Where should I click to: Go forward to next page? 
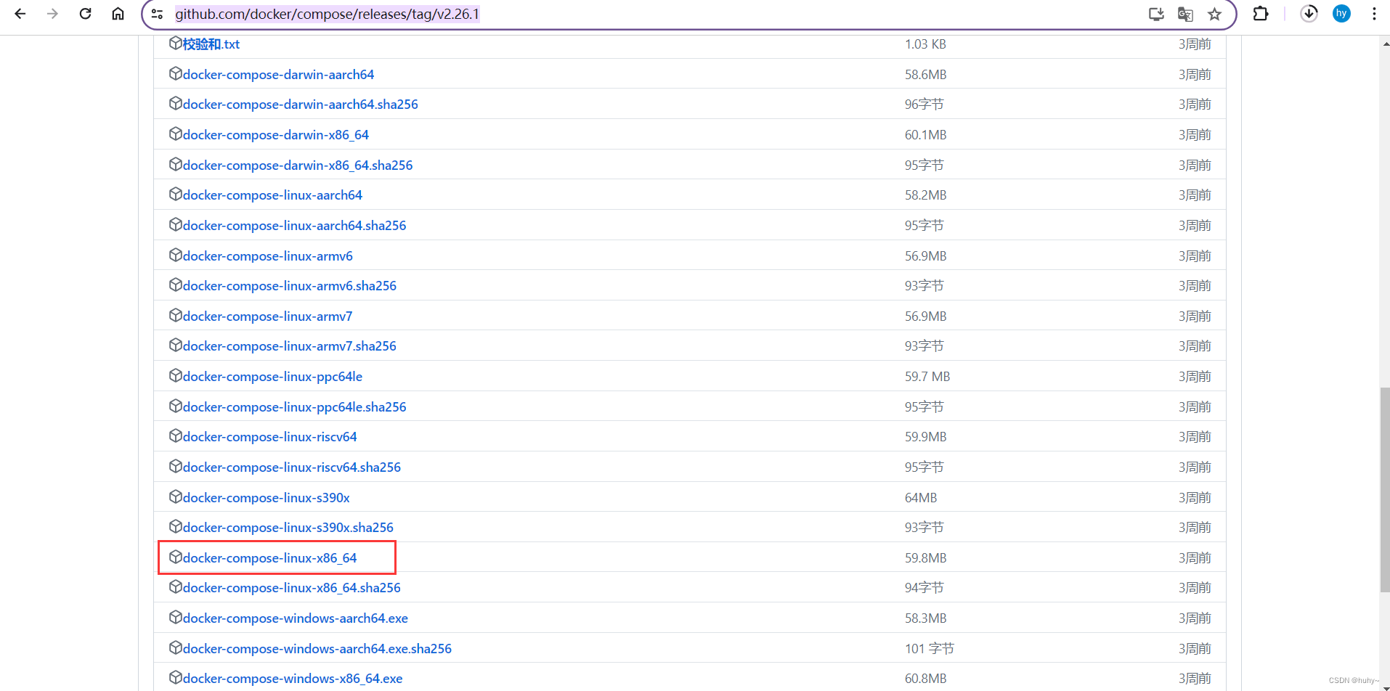pyautogui.click(x=52, y=14)
